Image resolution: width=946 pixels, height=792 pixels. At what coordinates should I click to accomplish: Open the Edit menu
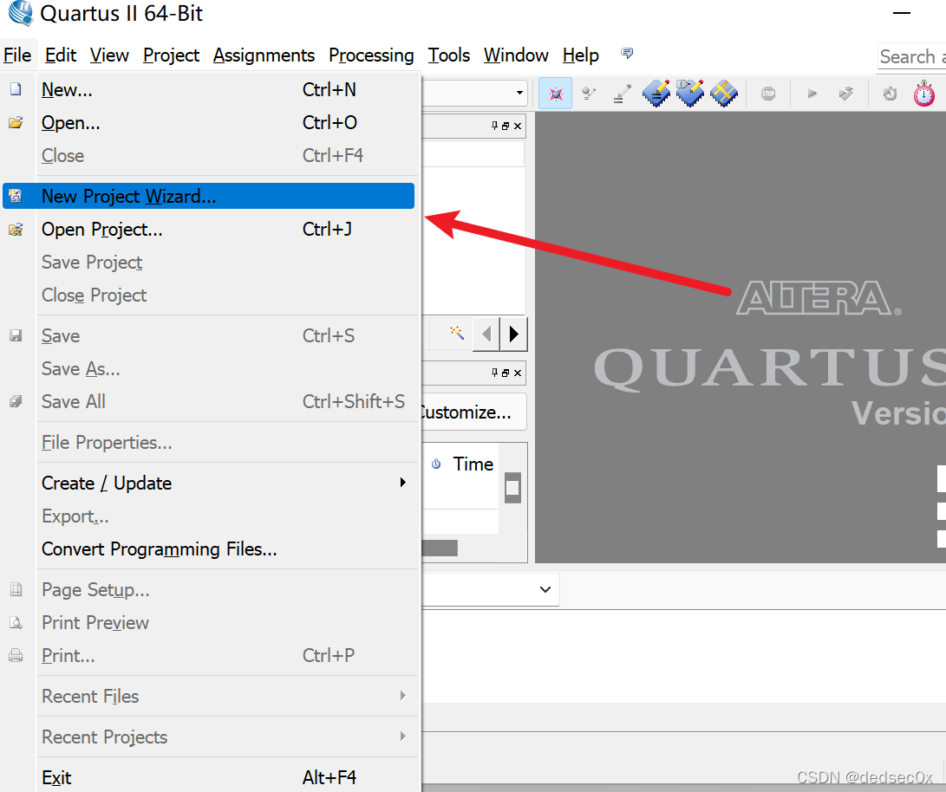pyautogui.click(x=61, y=55)
